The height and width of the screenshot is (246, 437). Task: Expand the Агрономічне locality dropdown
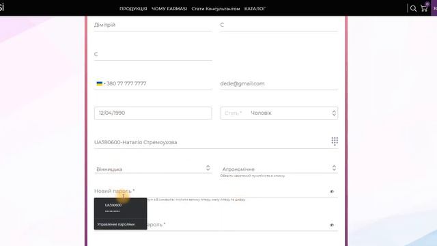[x=279, y=169]
